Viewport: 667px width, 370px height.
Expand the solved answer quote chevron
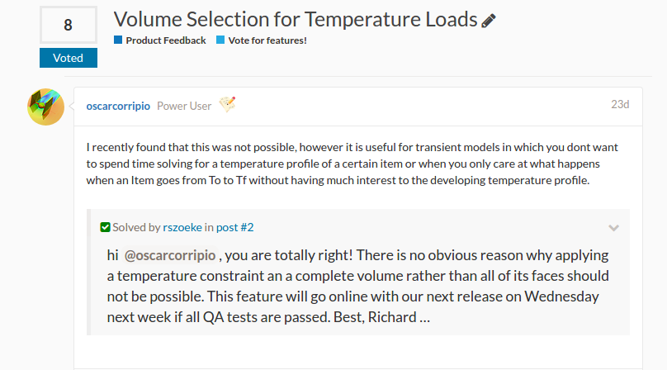(x=613, y=227)
